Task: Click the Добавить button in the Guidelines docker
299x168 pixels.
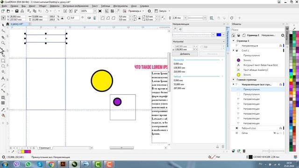Action: (x=185, y=54)
